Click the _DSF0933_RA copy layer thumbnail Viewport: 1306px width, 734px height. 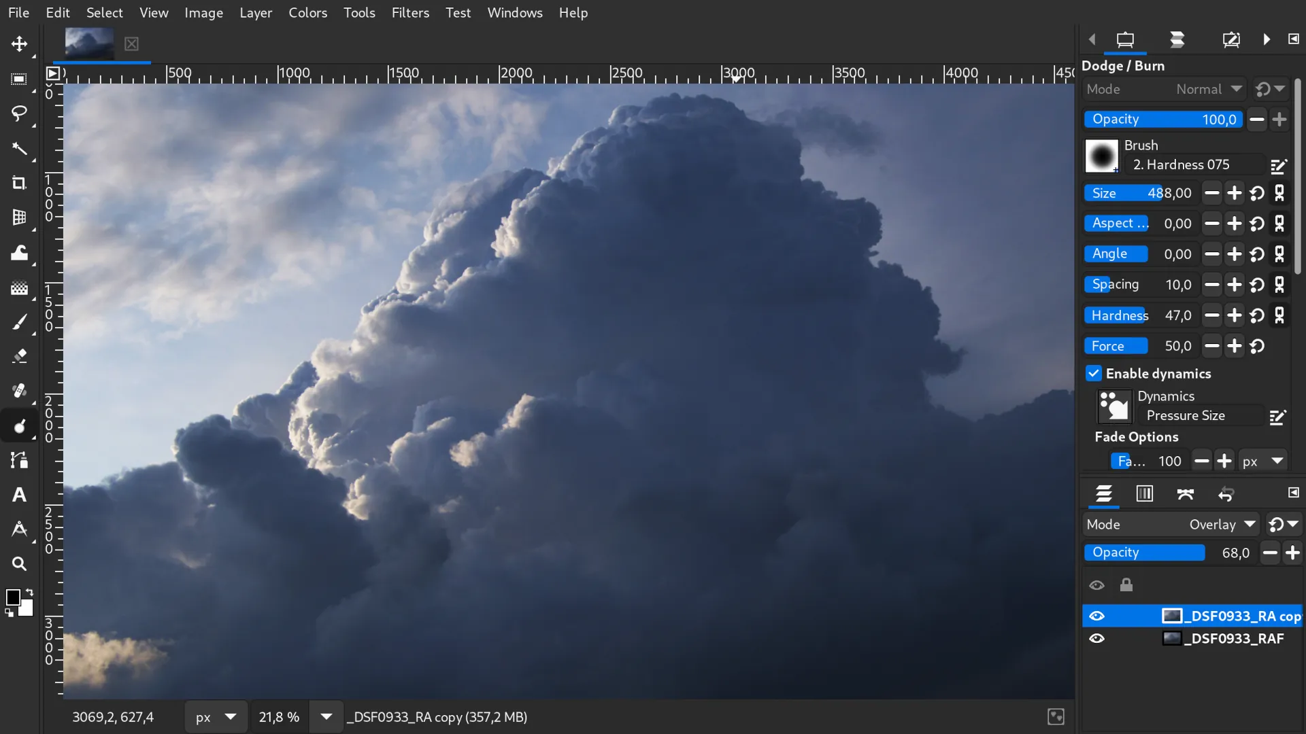point(1171,615)
